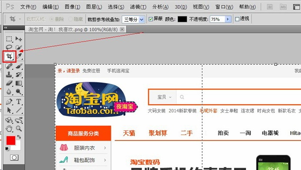The width and height of the screenshot is (301, 170).
Task: Select the 删除 crop area radio button
Action: click(x=51, y=19)
